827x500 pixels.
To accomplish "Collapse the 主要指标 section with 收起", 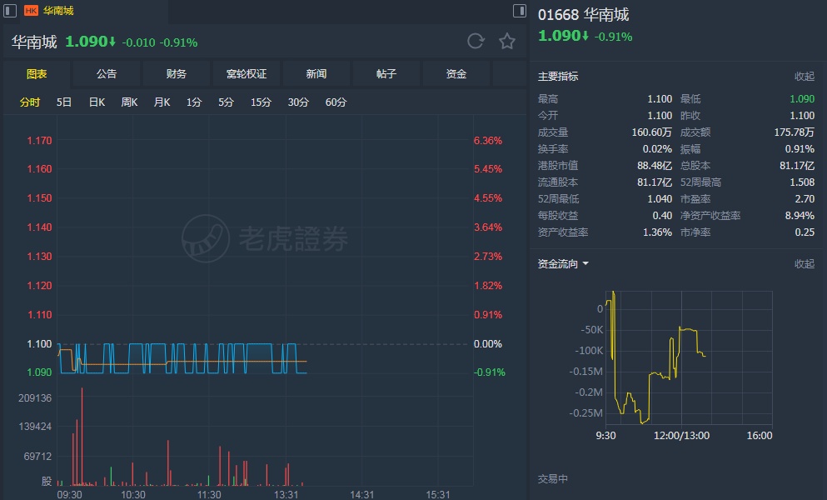I will (805, 77).
